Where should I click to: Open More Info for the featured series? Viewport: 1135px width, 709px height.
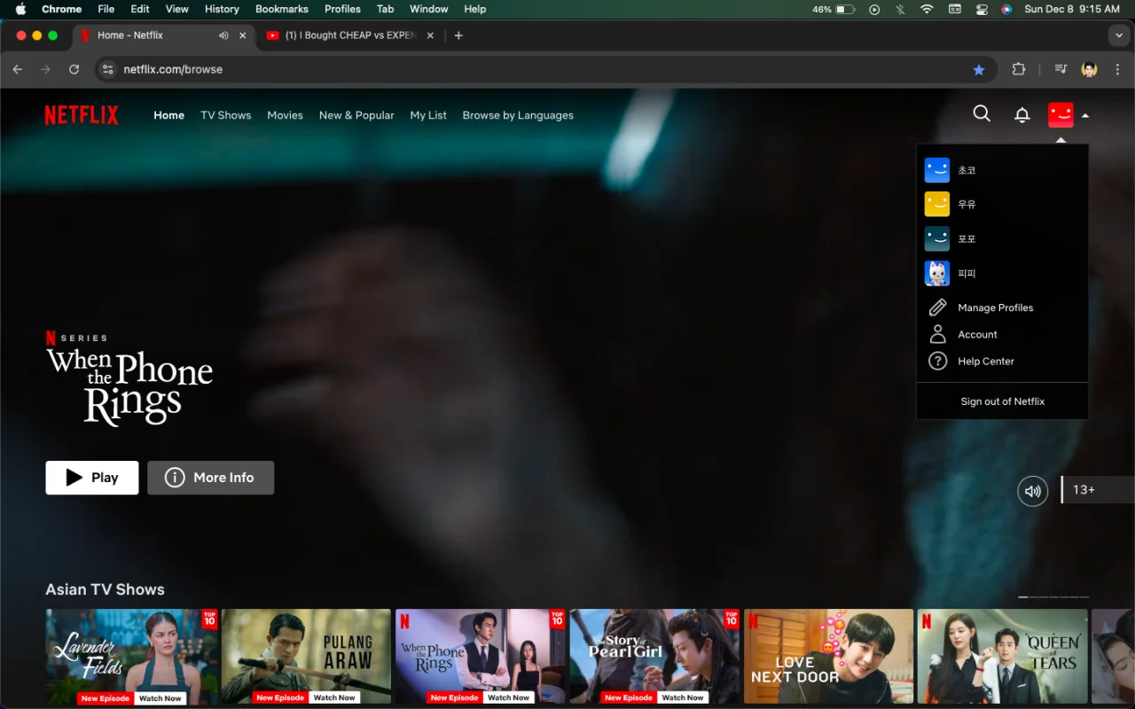click(211, 478)
